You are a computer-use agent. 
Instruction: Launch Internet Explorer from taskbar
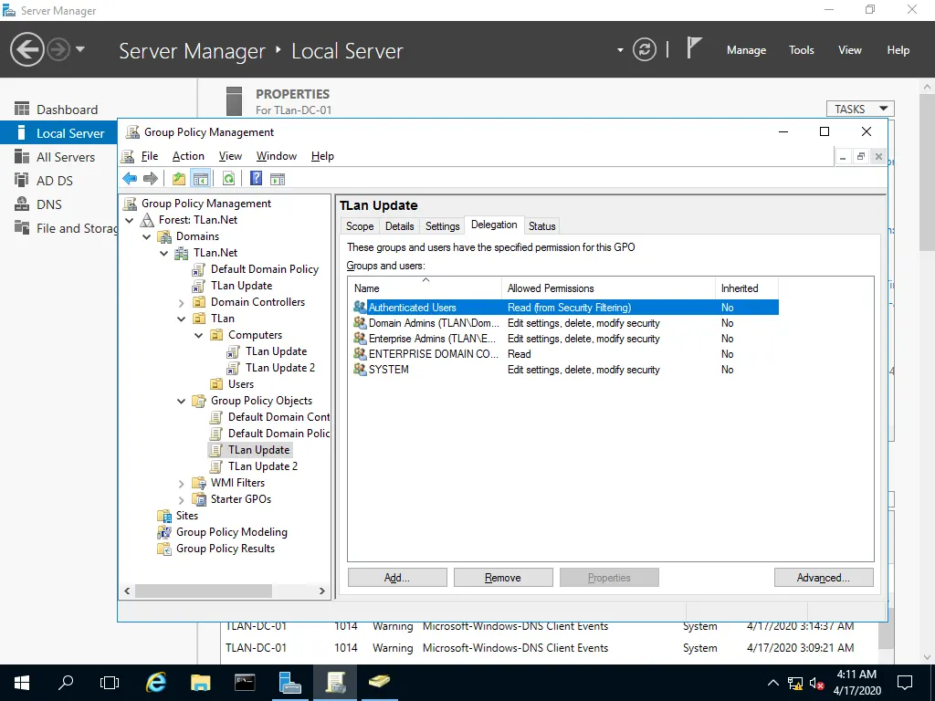(156, 683)
